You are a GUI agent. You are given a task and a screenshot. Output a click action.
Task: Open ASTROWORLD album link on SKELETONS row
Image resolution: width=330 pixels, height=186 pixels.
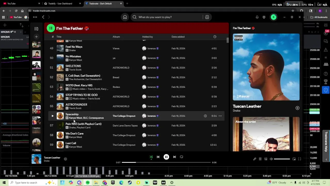pos(121,68)
